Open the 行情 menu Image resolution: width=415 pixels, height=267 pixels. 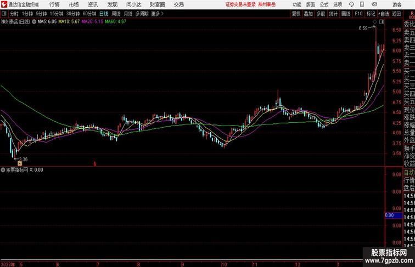pyautogui.click(x=54, y=4)
